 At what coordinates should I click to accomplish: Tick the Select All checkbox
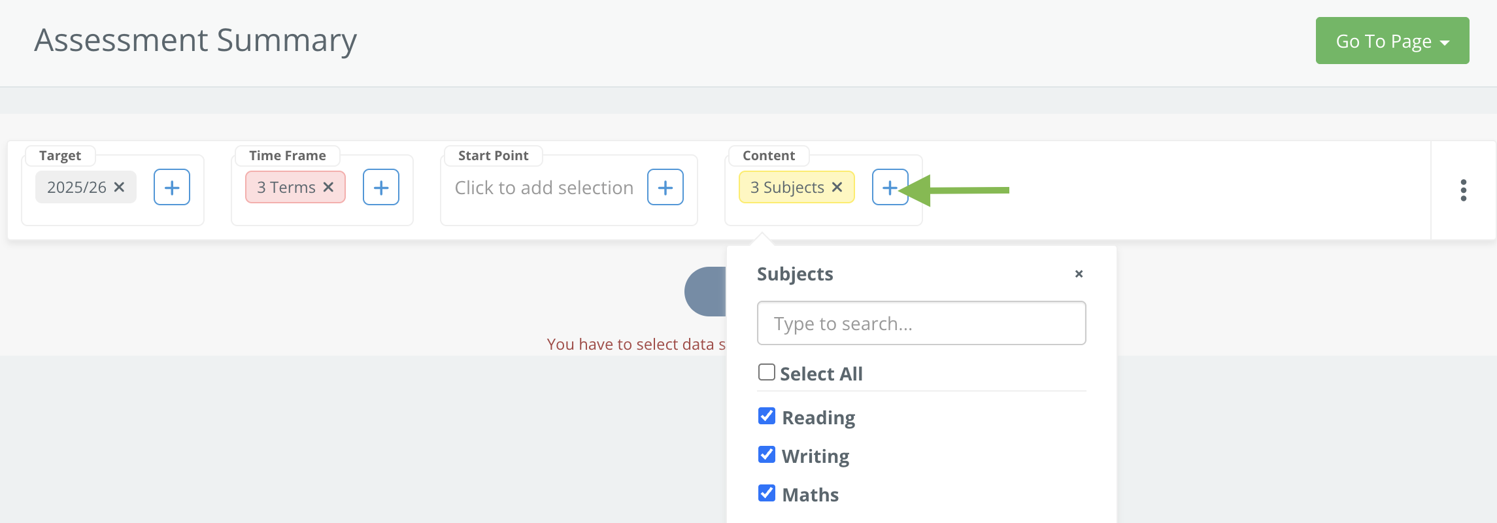pyautogui.click(x=767, y=373)
